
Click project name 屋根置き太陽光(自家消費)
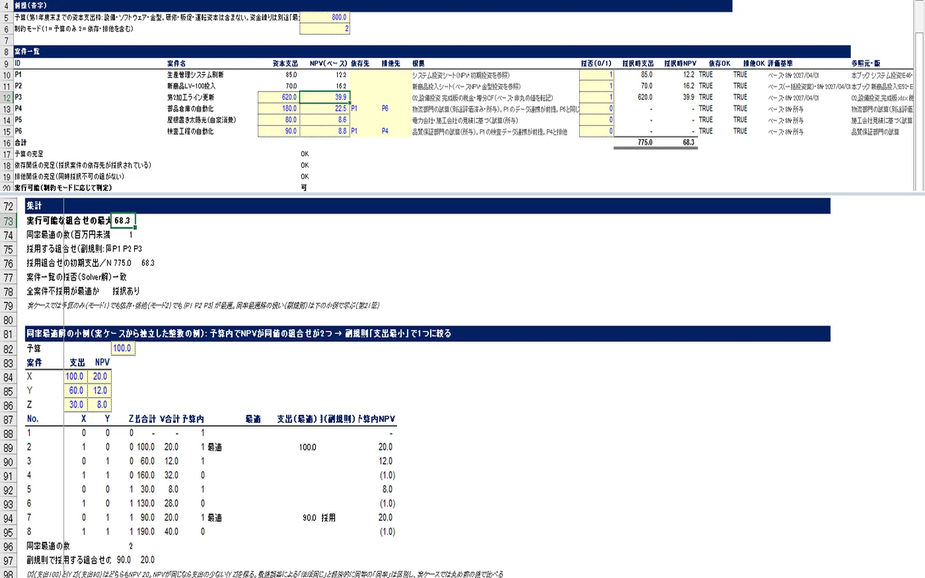click(201, 120)
